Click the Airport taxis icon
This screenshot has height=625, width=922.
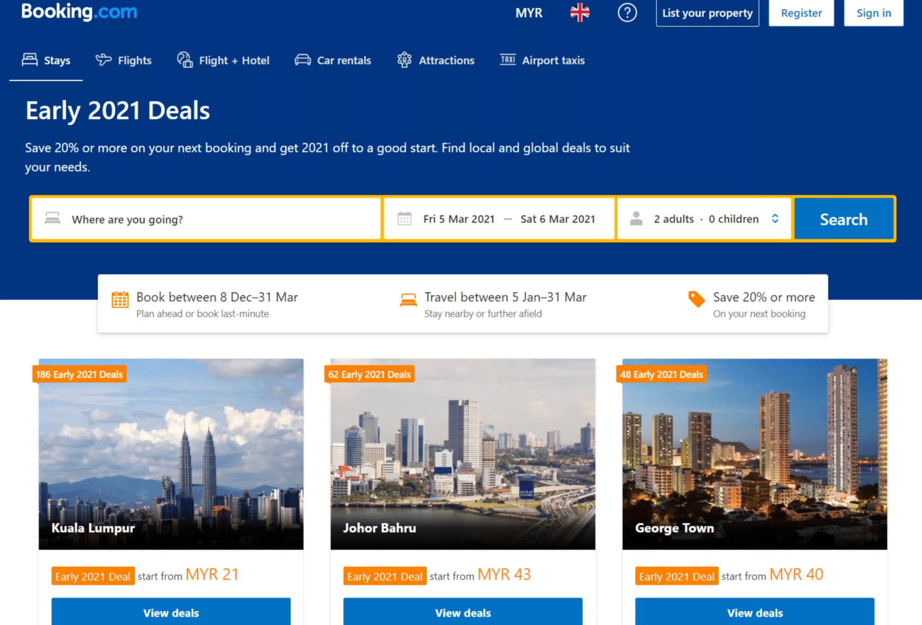(505, 61)
